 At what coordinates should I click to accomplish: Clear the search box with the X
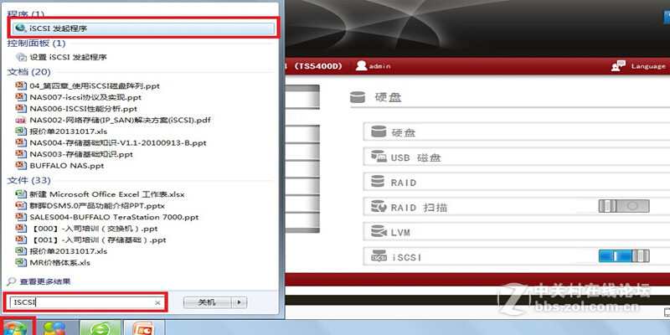click(x=157, y=302)
